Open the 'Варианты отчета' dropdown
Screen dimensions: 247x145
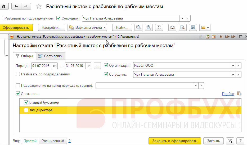pyautogui.click(x=87, y=27)
